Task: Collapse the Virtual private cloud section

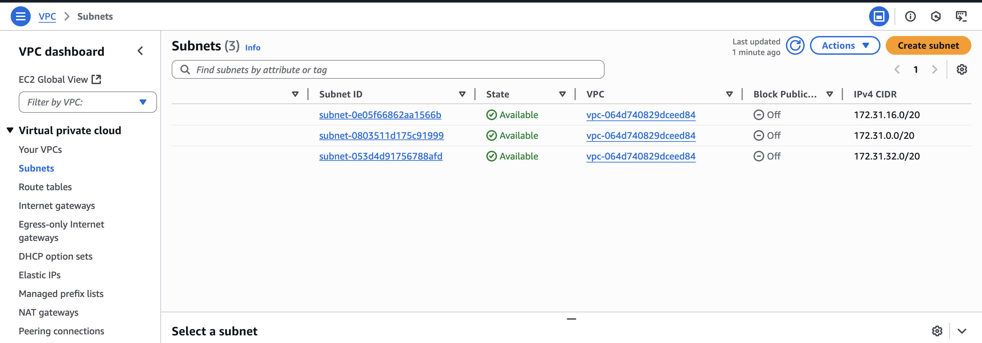Action: (10, 129)
